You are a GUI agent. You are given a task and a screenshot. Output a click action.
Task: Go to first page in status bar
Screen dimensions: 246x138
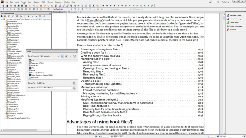click(96, 136)
